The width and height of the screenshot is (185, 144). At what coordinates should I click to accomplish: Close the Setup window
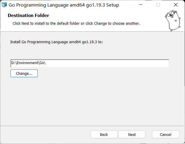click(x=176, y=5)
